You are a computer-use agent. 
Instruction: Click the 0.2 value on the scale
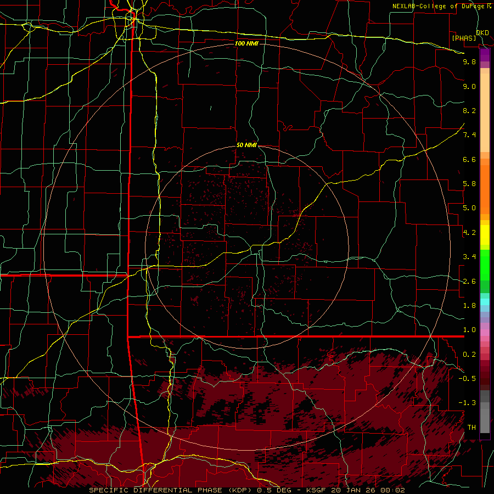469,355
